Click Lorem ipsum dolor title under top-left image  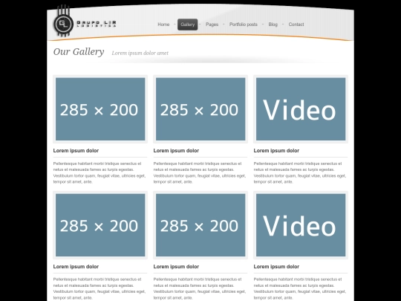76,150
